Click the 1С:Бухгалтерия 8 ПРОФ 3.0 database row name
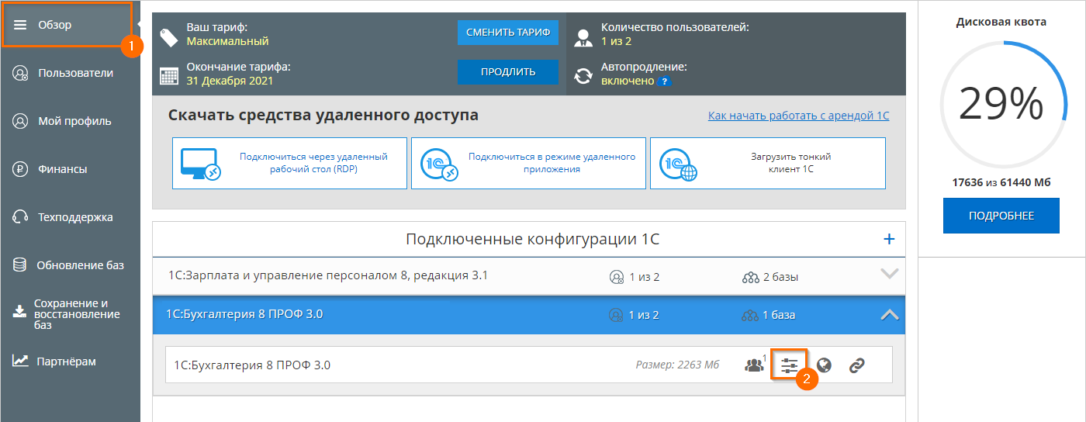Screen dimensions: 1086x422 tap(252, 365)
